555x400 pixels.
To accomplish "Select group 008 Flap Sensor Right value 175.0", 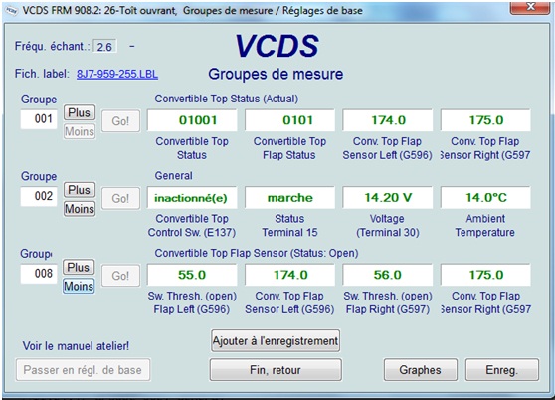I will pyautogui.click(x=485, y=275).
